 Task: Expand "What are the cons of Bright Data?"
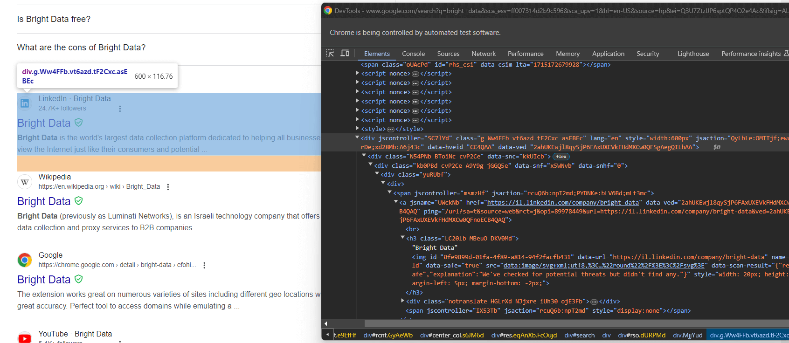pyautogui.click(x=81, y=48)
